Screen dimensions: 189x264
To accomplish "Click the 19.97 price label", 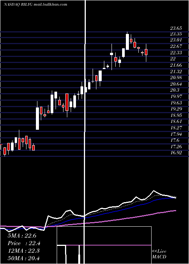I will coord(176,97).
